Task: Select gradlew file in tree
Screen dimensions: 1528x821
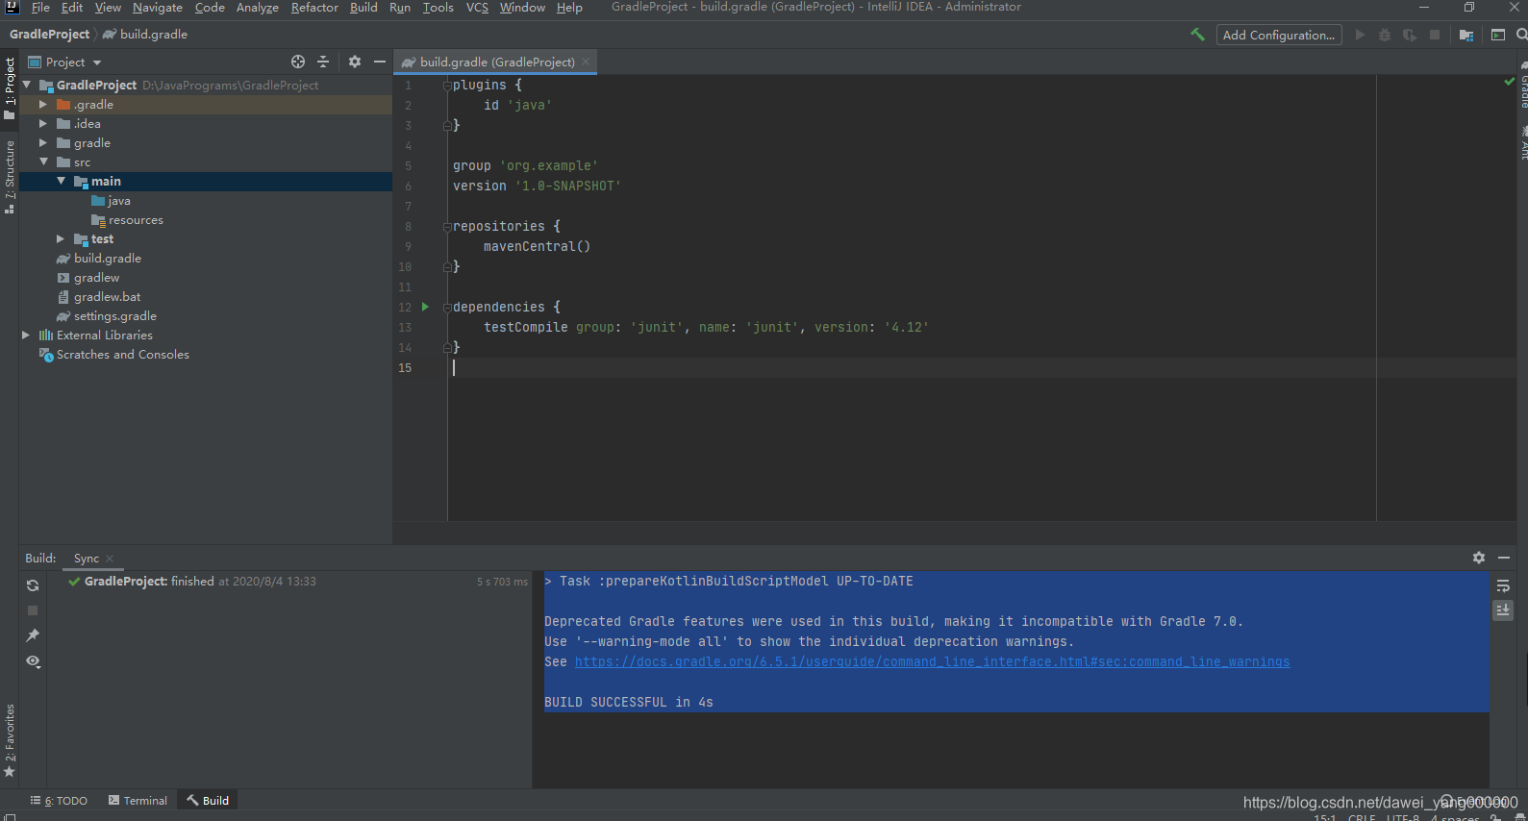Action: click(96, 277)
